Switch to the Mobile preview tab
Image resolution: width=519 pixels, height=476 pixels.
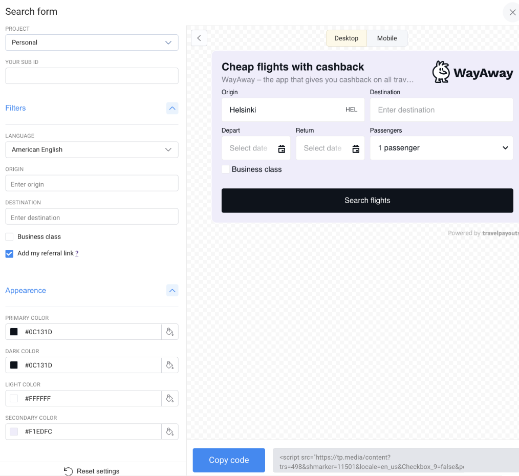(x=387, y=38)
